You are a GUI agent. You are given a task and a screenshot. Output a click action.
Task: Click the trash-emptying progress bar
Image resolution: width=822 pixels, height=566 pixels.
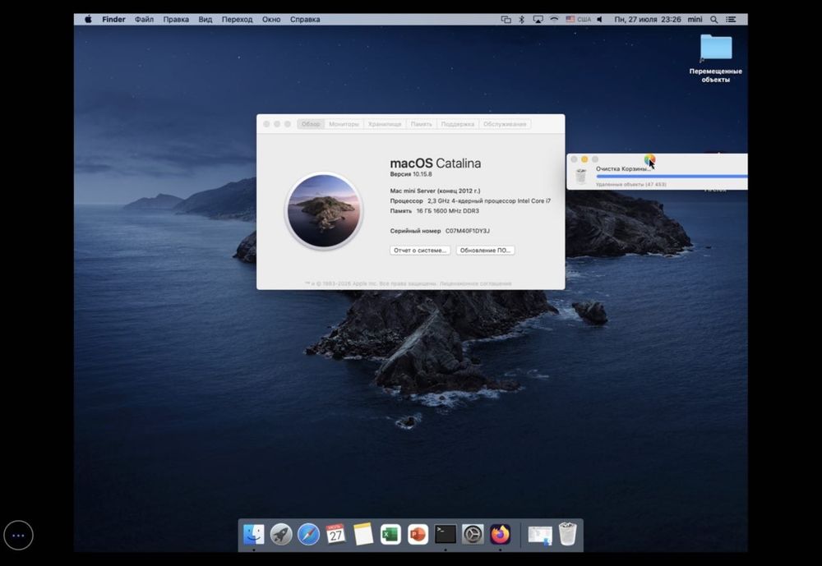672,177
